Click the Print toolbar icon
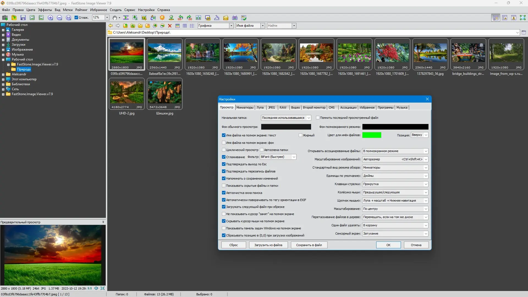The width and height of the screenshot is (528, 297). 235,18
